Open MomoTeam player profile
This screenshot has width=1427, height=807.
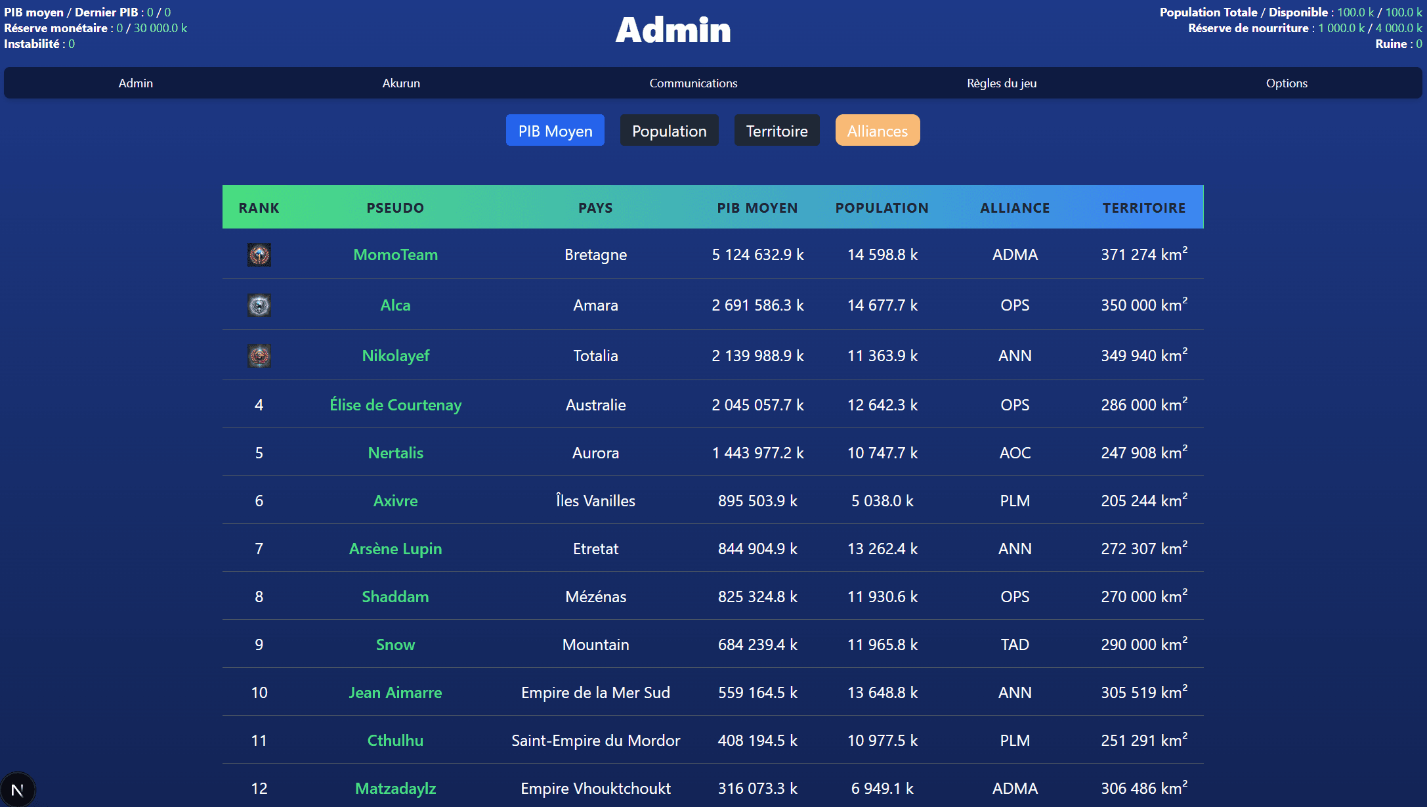395,255
